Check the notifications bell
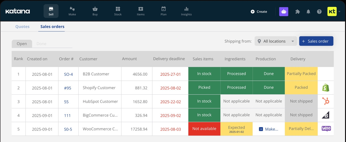The width and height of the screenshot is (346, 142). pos(308,12)
